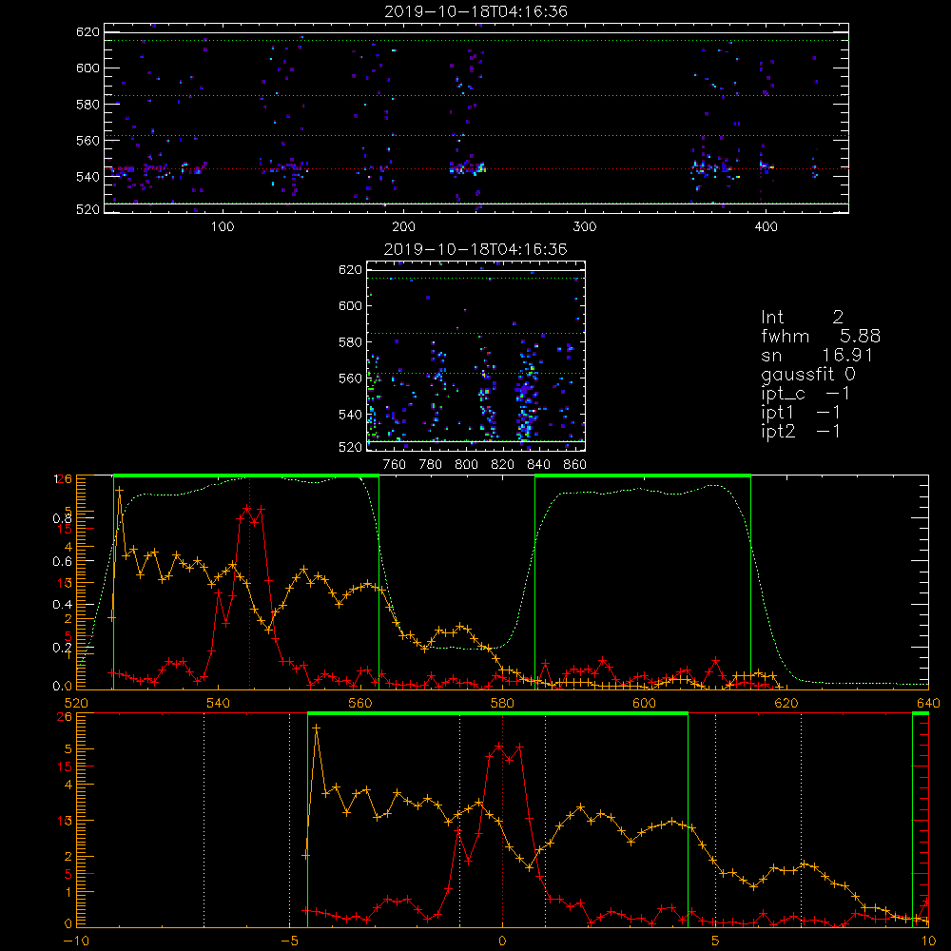This screenshot has height=951, width=951.
Task: Click the orange spike at left of bottom plot
Action: 316,727
